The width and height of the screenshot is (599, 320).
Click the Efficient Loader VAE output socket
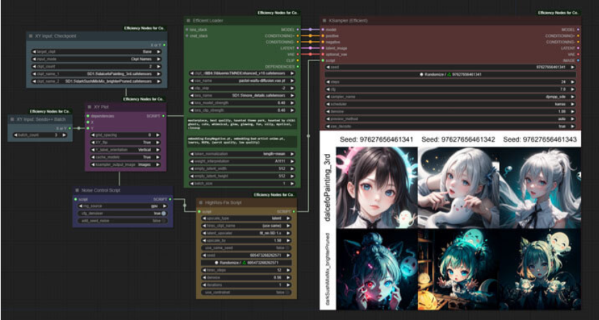[298, 54]
